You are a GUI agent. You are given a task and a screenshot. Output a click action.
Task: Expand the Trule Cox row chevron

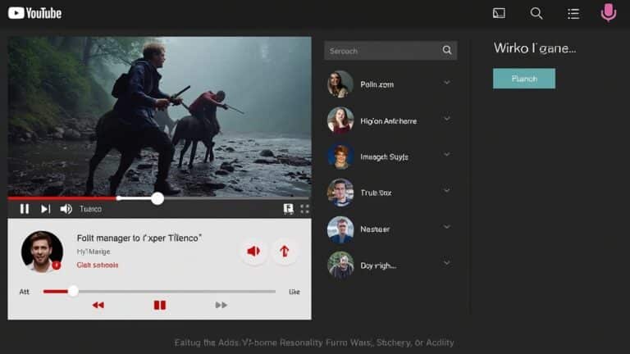tap(447, 190)
